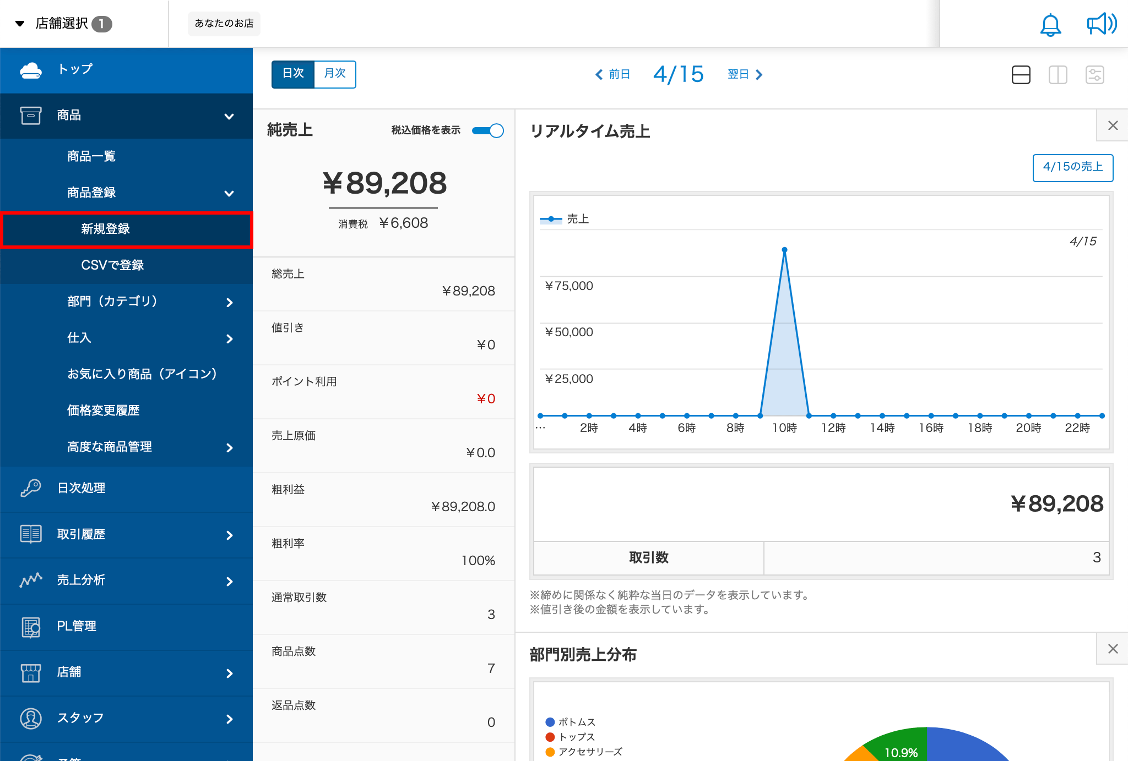Switch to horizontal split layout icon
Viewport: 1128px width, 761px height.
(x=1021, y=75)
